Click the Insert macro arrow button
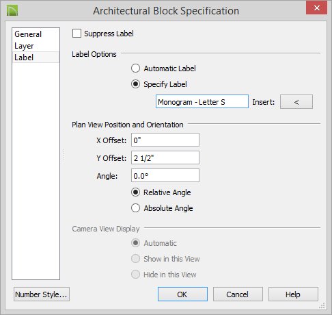 (x=296, y=102)
